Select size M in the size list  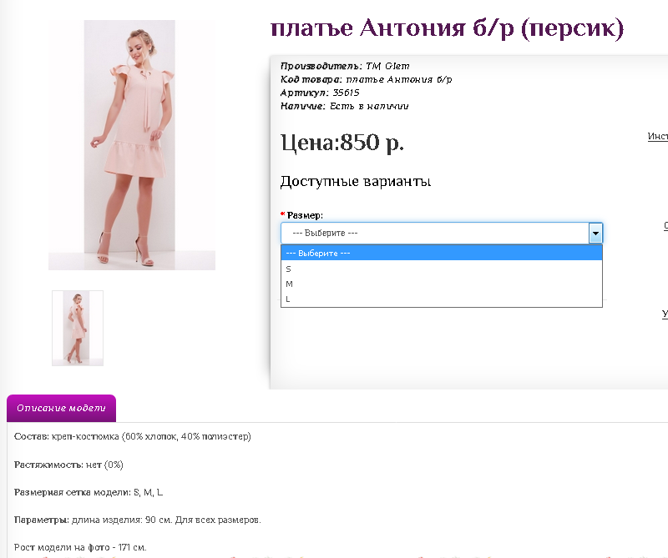click(442, 284)
